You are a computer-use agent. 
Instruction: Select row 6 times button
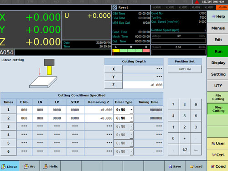8,151
